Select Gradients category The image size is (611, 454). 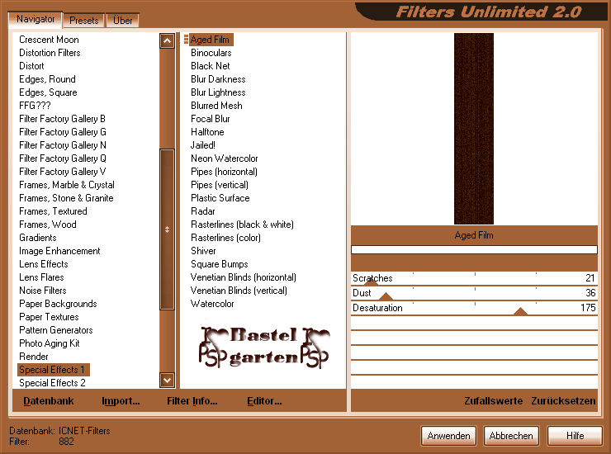coord(38,238)
